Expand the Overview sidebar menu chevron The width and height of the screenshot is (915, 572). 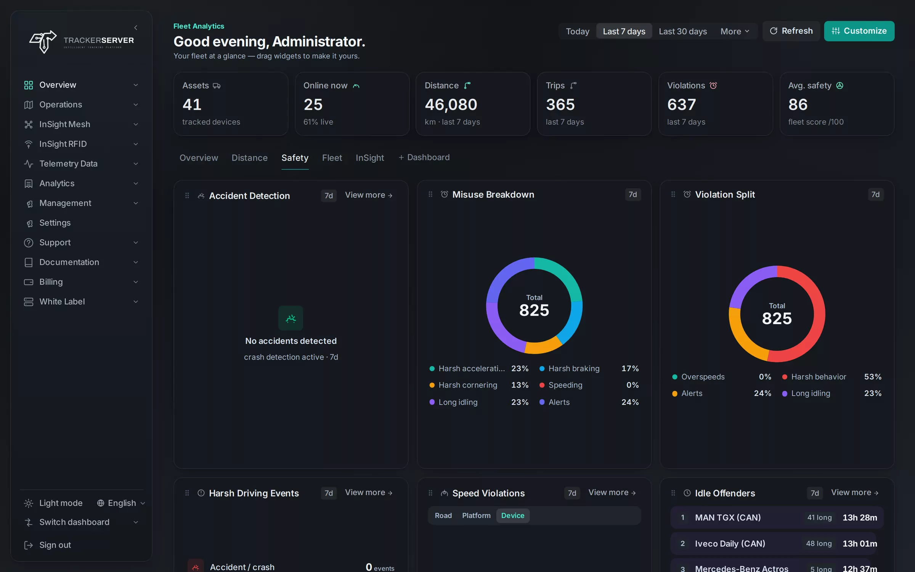[136, 85]
